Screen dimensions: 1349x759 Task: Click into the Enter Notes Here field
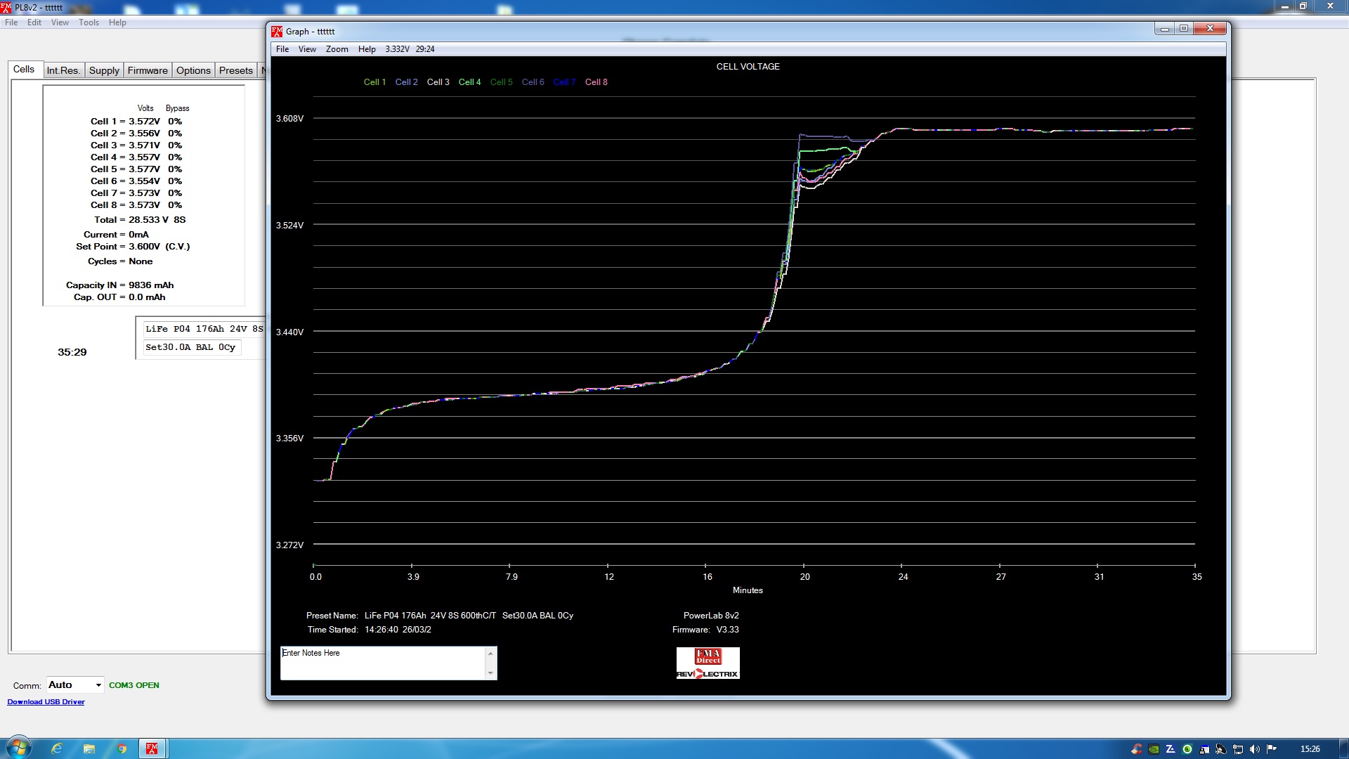[383, 663]
